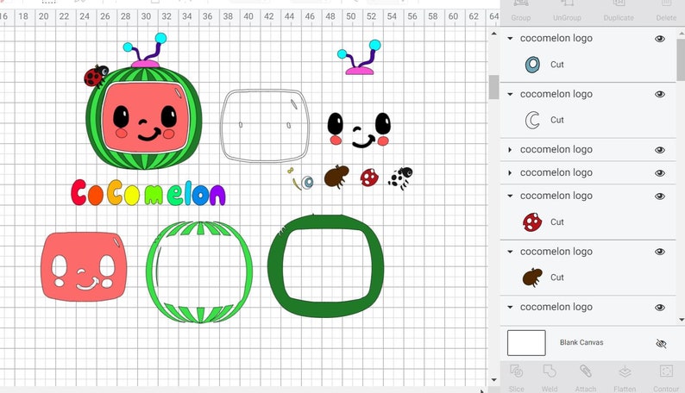Select the standalone antenna piece on canvas
685x393 pixels.
(359, 58)
